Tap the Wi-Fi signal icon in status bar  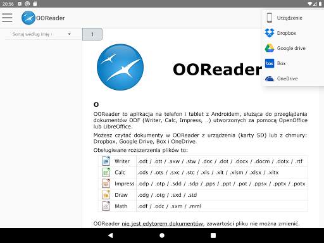[310, 4]
